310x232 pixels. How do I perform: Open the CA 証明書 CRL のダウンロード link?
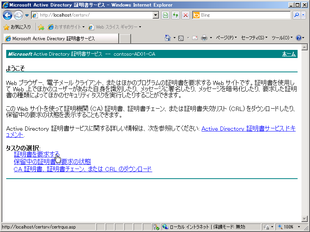(x=83, y=169)
